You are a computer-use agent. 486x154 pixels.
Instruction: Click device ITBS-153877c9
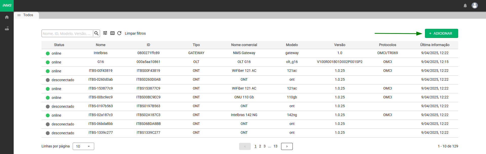[x=101, y=88]
